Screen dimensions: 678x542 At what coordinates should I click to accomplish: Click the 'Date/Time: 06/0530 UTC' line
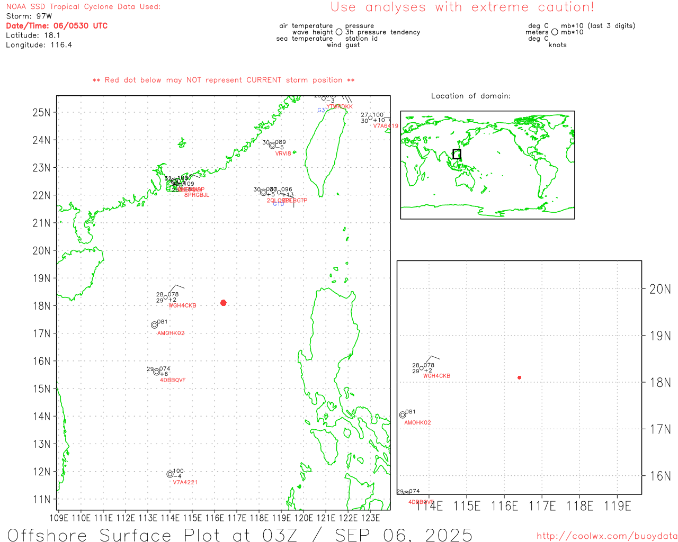coord(57,26)
